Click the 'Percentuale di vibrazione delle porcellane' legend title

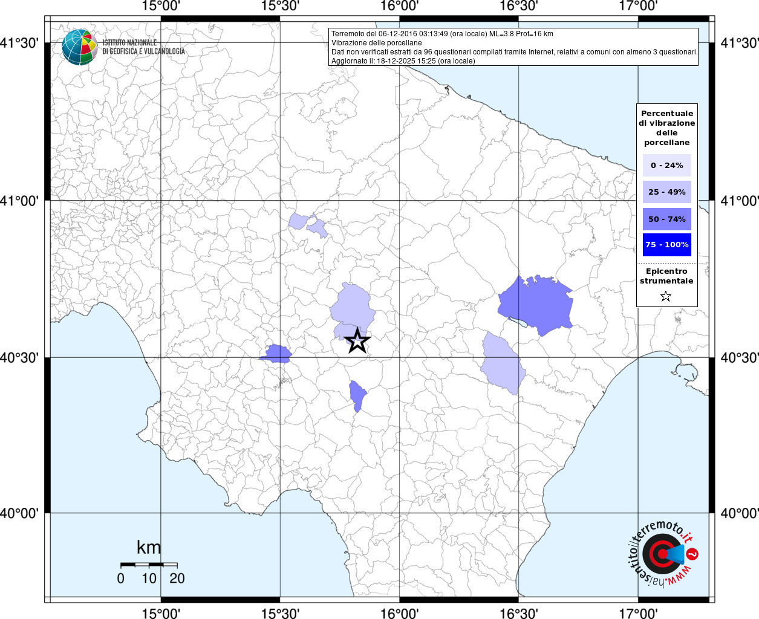[666, 128]
